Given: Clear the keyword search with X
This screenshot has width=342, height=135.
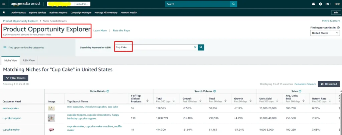Looking at the screenshot, I should coord(195,47).
